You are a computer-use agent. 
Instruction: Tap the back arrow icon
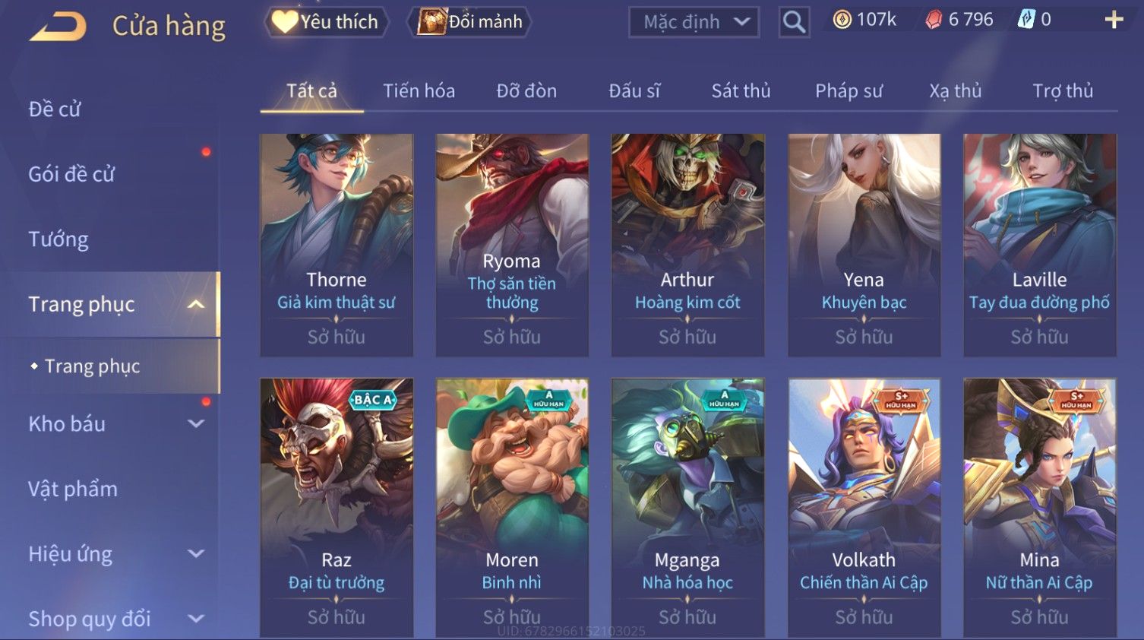tap(58, 27)
